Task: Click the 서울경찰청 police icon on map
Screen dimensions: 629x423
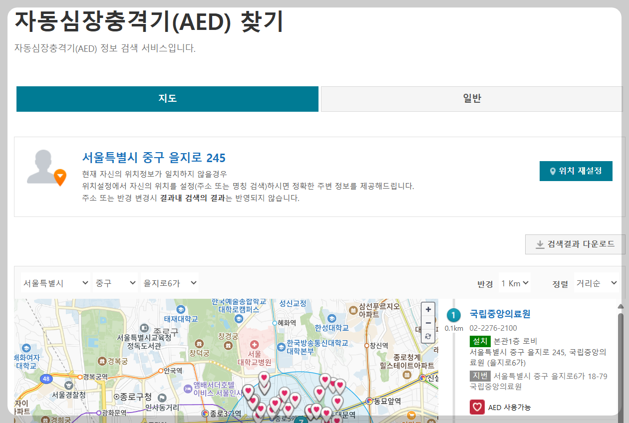Action: [68, 385]
